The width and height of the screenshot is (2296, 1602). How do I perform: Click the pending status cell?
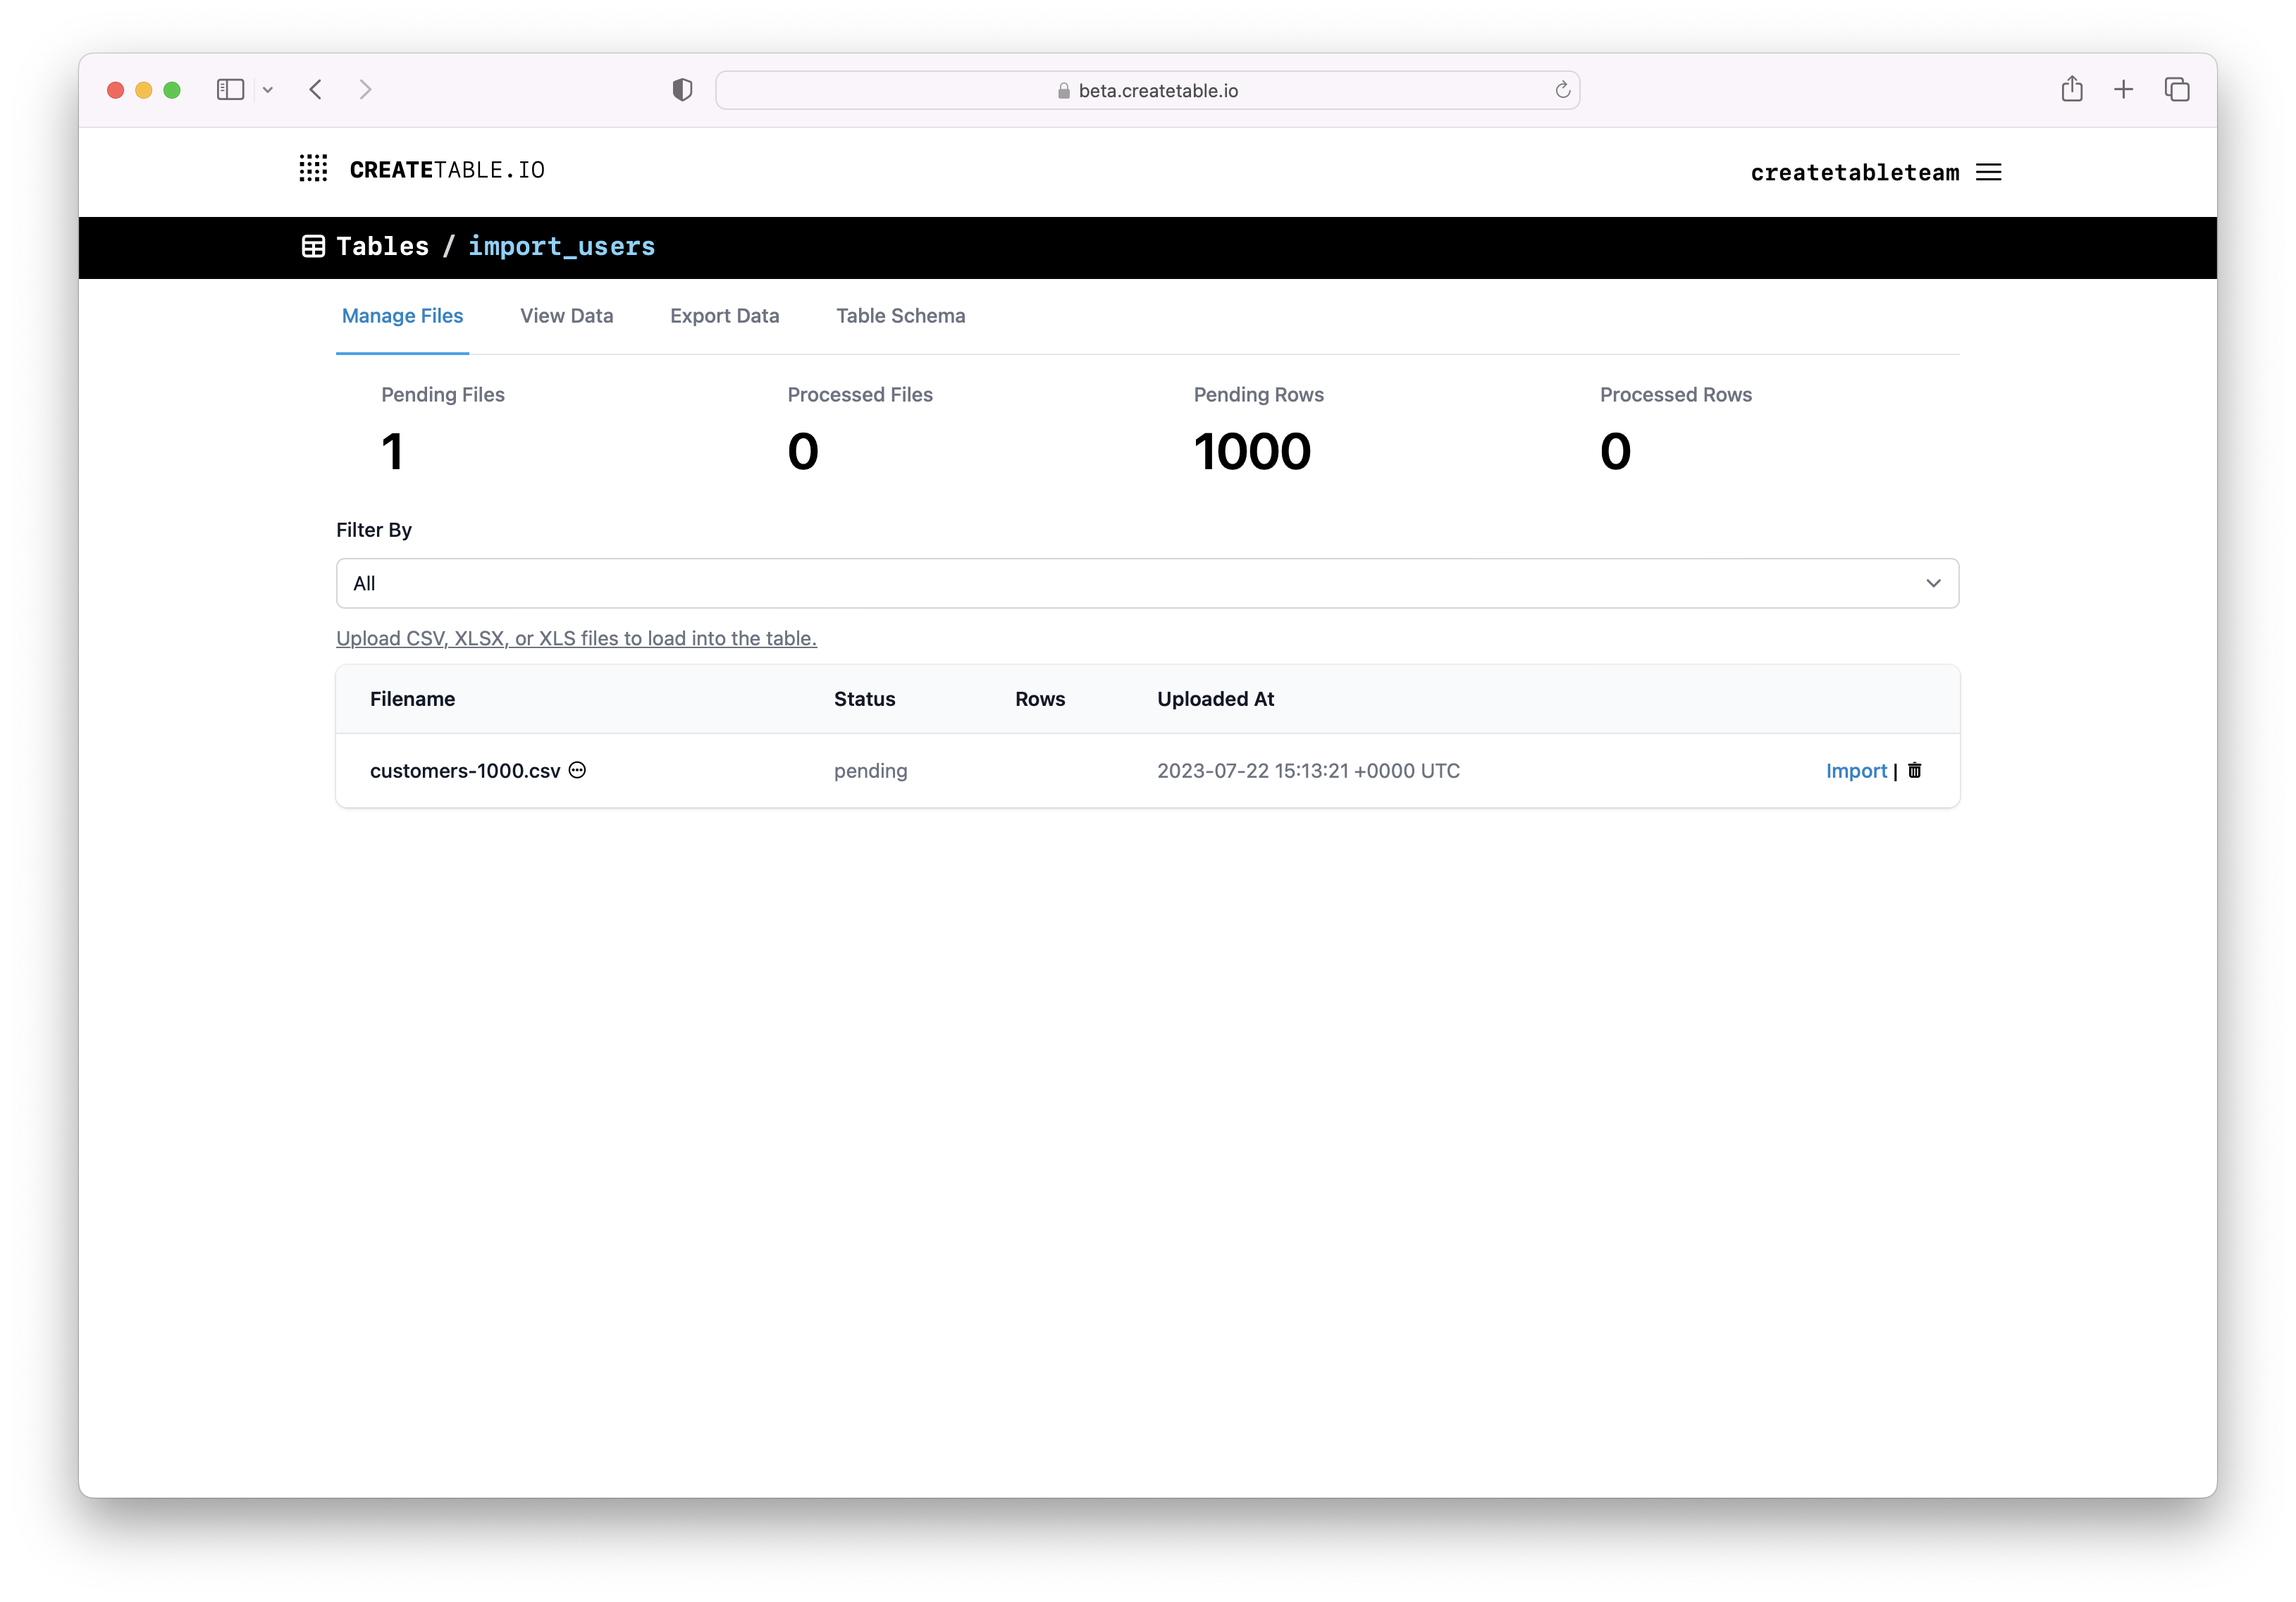tap(870, 771)
